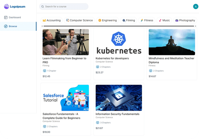Viewport: 199px width, 139px height.
Task: Click the book icon beside 1 Chapter
Action: [x=44, y=71]
